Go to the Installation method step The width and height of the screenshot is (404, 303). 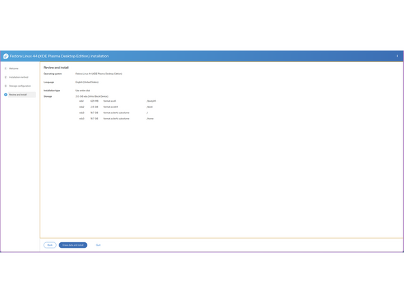coord(18,77)
